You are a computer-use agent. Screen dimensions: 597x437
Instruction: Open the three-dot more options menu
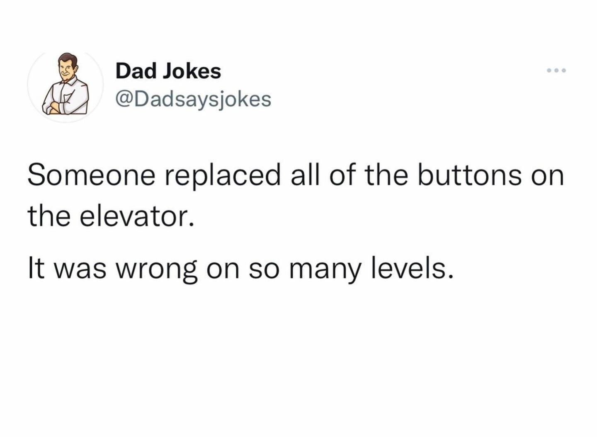[x=556, y=71]
